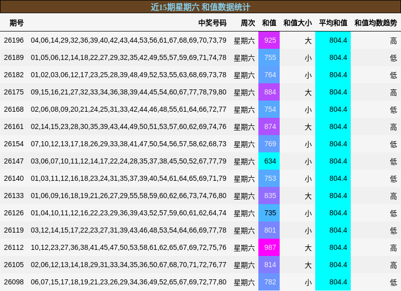Image resolution: width=401 pixels, height=291 pixels.
Task: Click the sum value 754
Action: (269, 110)
